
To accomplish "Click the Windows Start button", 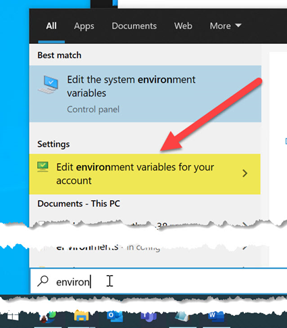I will tap(13, 317).
